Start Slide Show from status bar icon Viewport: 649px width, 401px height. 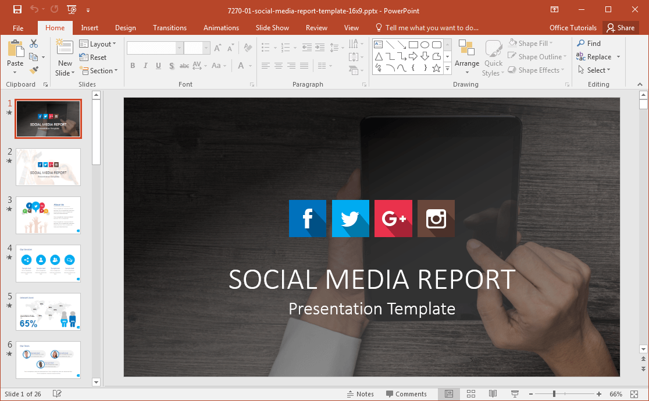tap(515, 394)
